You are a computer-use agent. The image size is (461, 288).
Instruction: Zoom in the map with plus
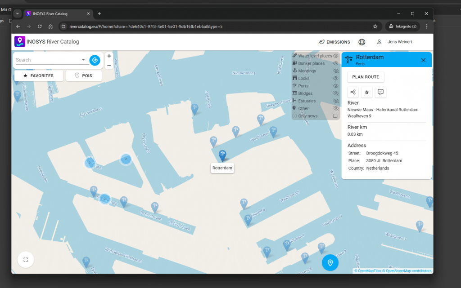[x=109, y=57]
